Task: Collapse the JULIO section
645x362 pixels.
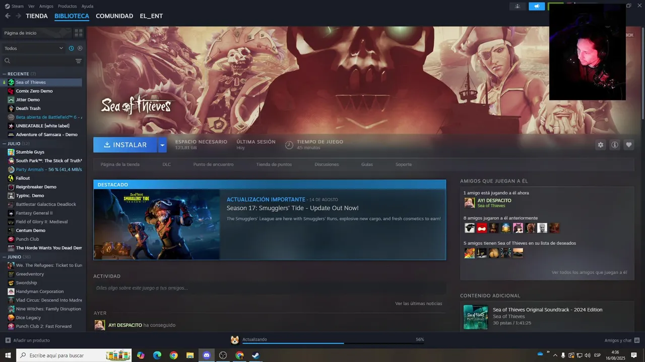Action: (x=5, y=144)
